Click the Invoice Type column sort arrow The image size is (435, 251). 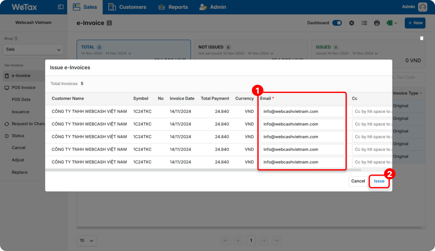tap(421, 93)
